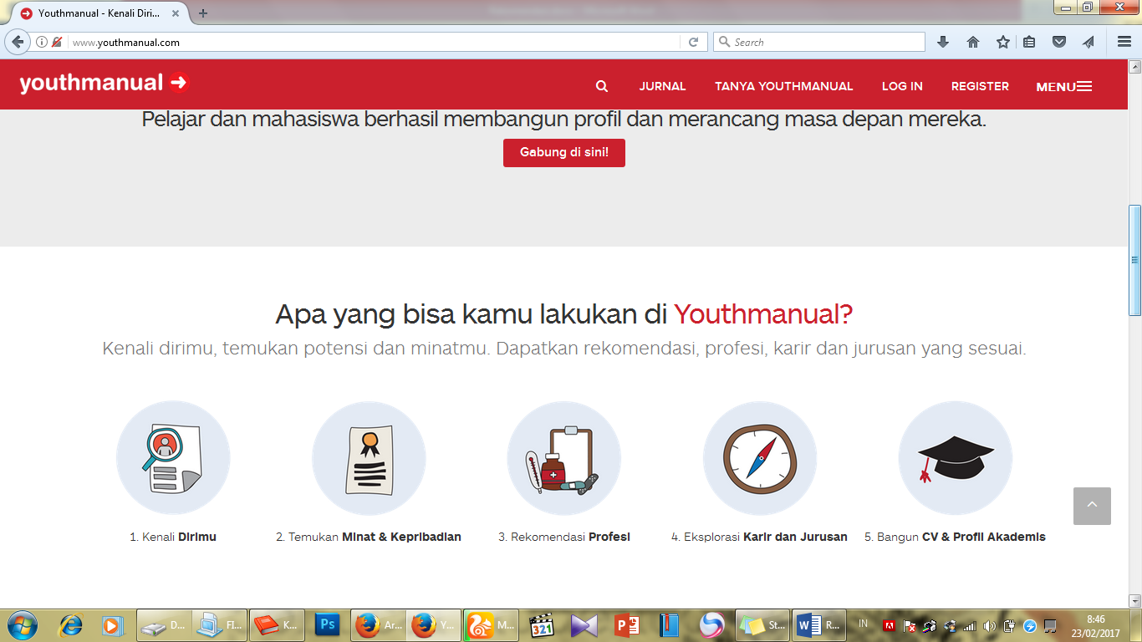This screenshot has height=642, width=1142.
Task: Click the red Youthmanual? heading word
Action: pos(763,314)
